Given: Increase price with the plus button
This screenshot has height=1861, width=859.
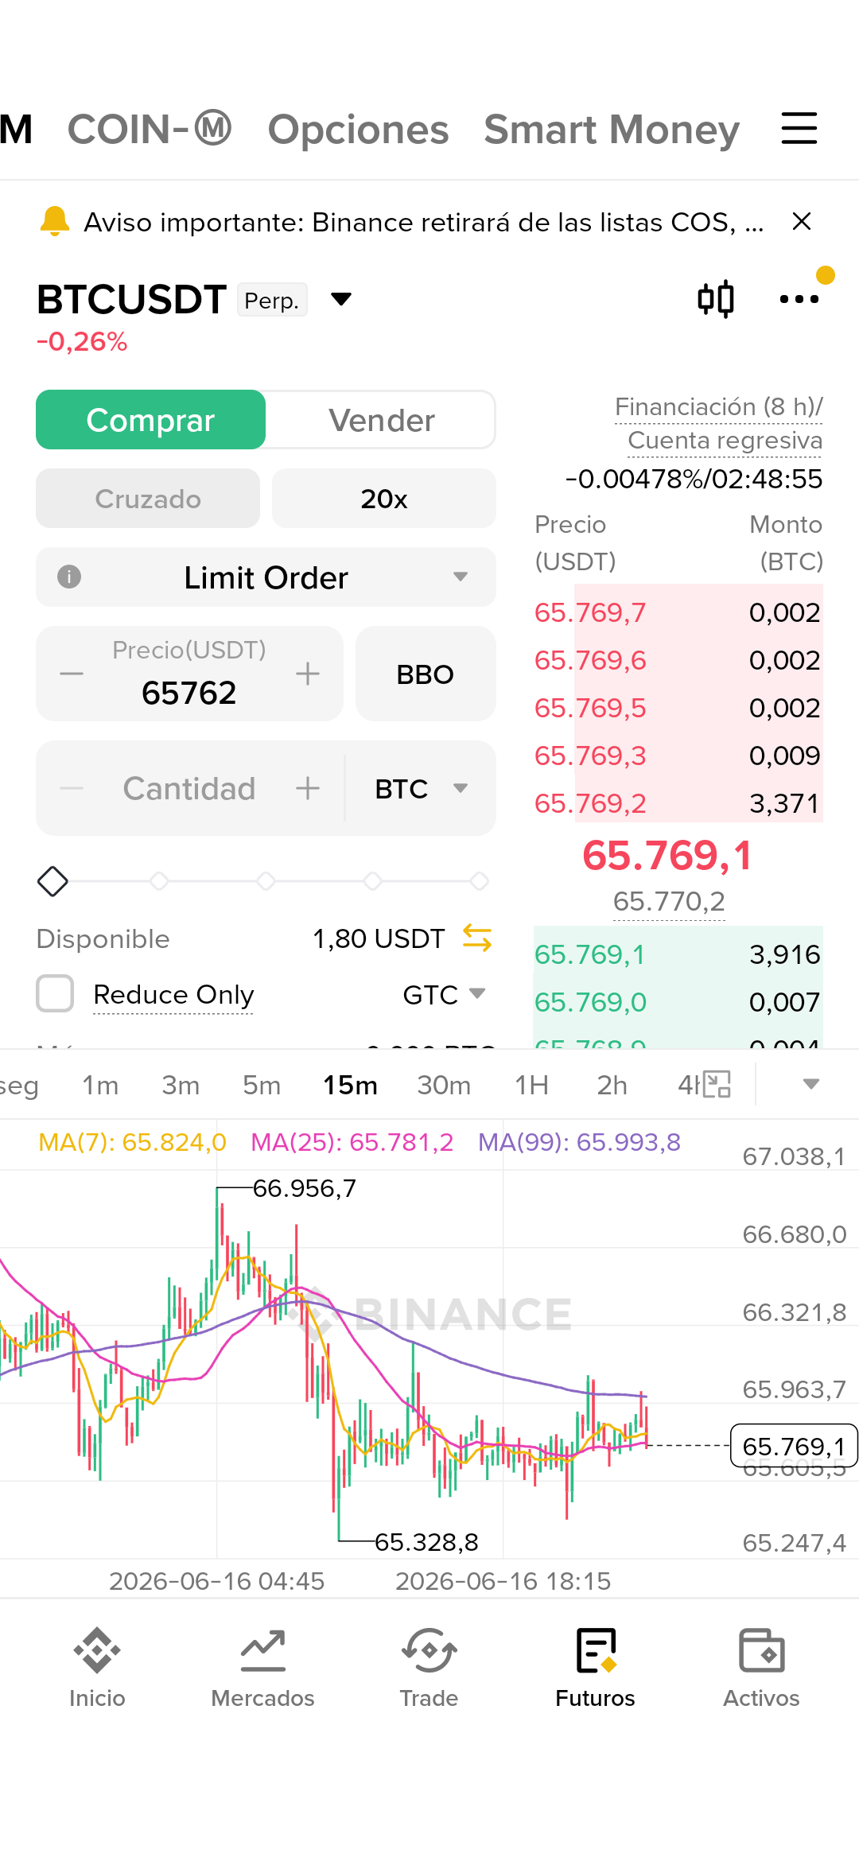Looking at the screenshot, I should click(x=308, y=674).
